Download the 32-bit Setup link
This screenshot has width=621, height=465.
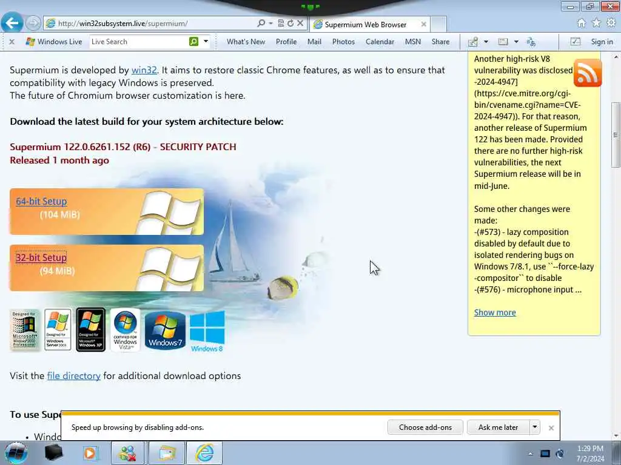click(41, 257)
